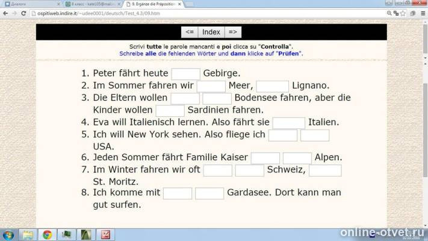The width and height of the screenshot is (428, 241).
Task: Click the blank directly before 'Alpen'
Action: [297, 158]
